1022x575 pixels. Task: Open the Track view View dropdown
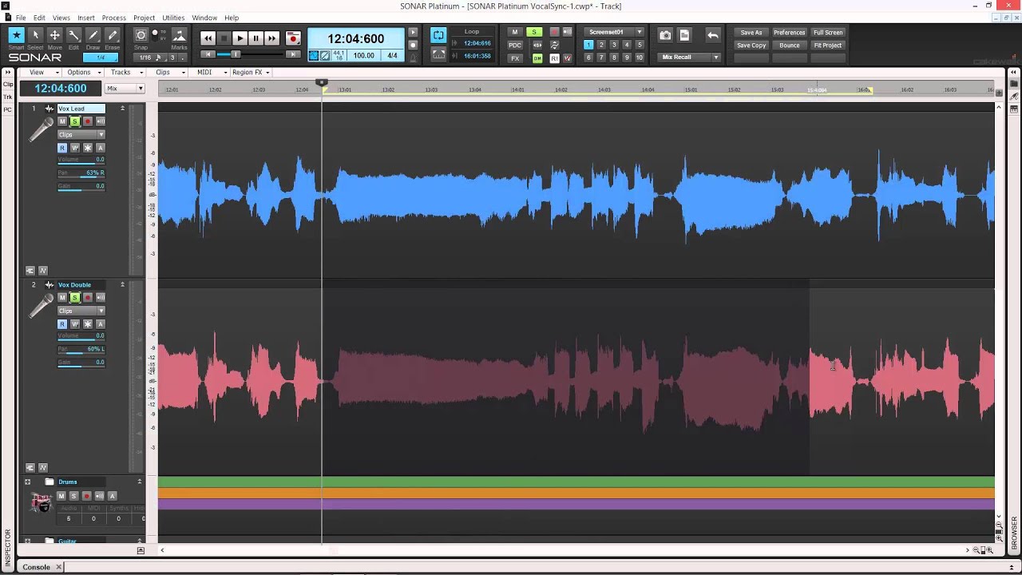pyautogui.click(x=41, y=72)
